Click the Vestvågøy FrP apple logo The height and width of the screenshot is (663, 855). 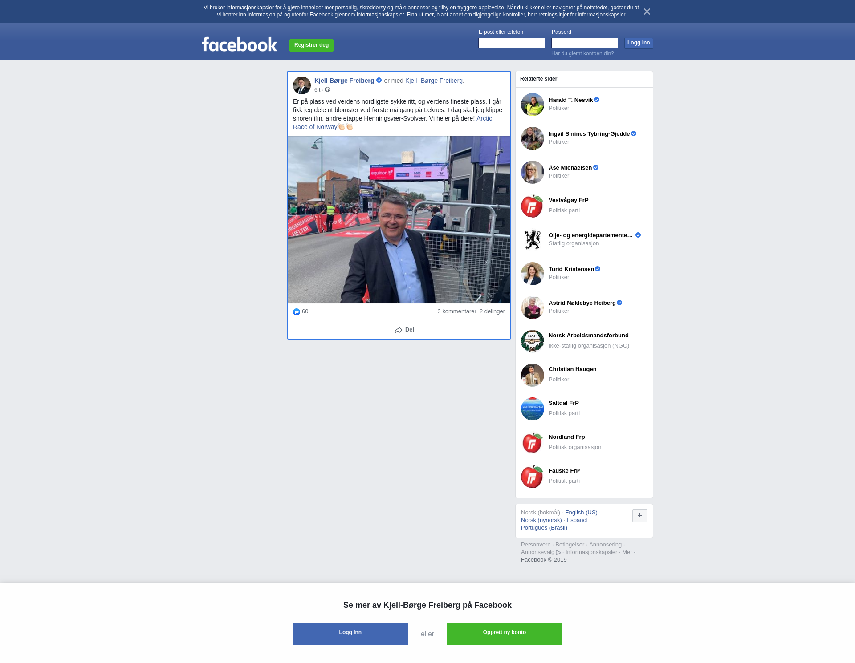click(x=533, y=206)
